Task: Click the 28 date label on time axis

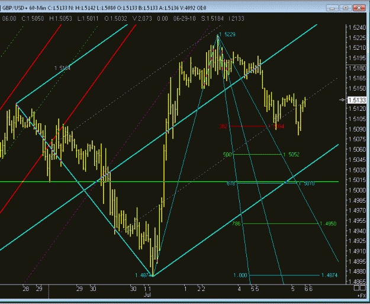Action: pyautogui.click(x=25, y=289)
